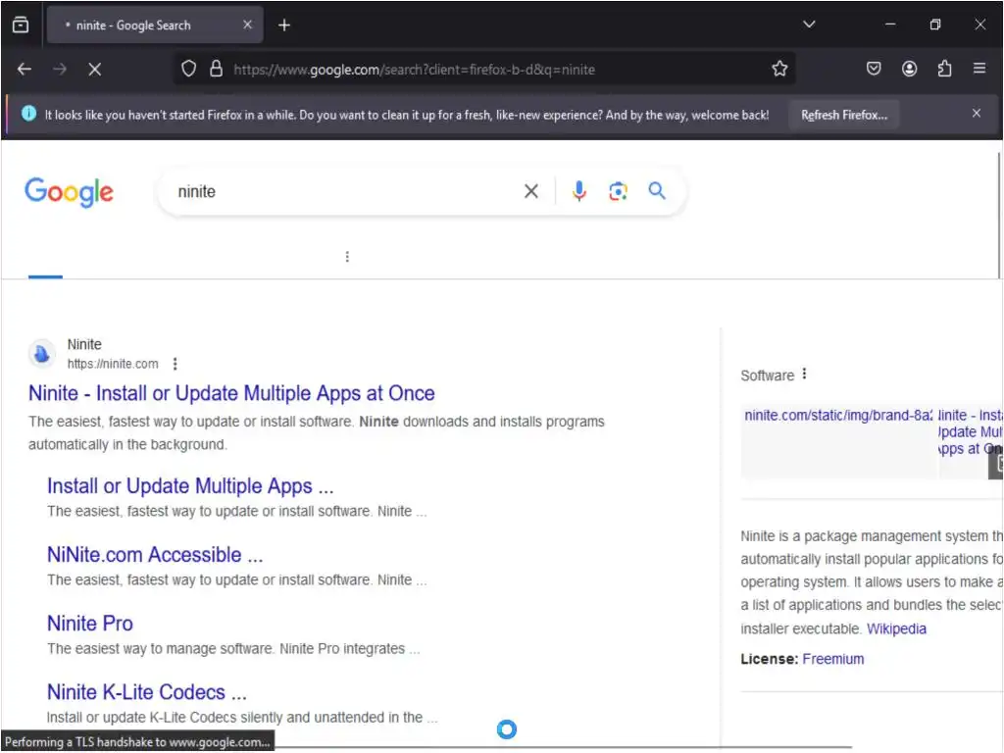Viewport: 1004px width, 753px height.
Task: Click the TLS handshake status text
Action: tap(137, 742)
